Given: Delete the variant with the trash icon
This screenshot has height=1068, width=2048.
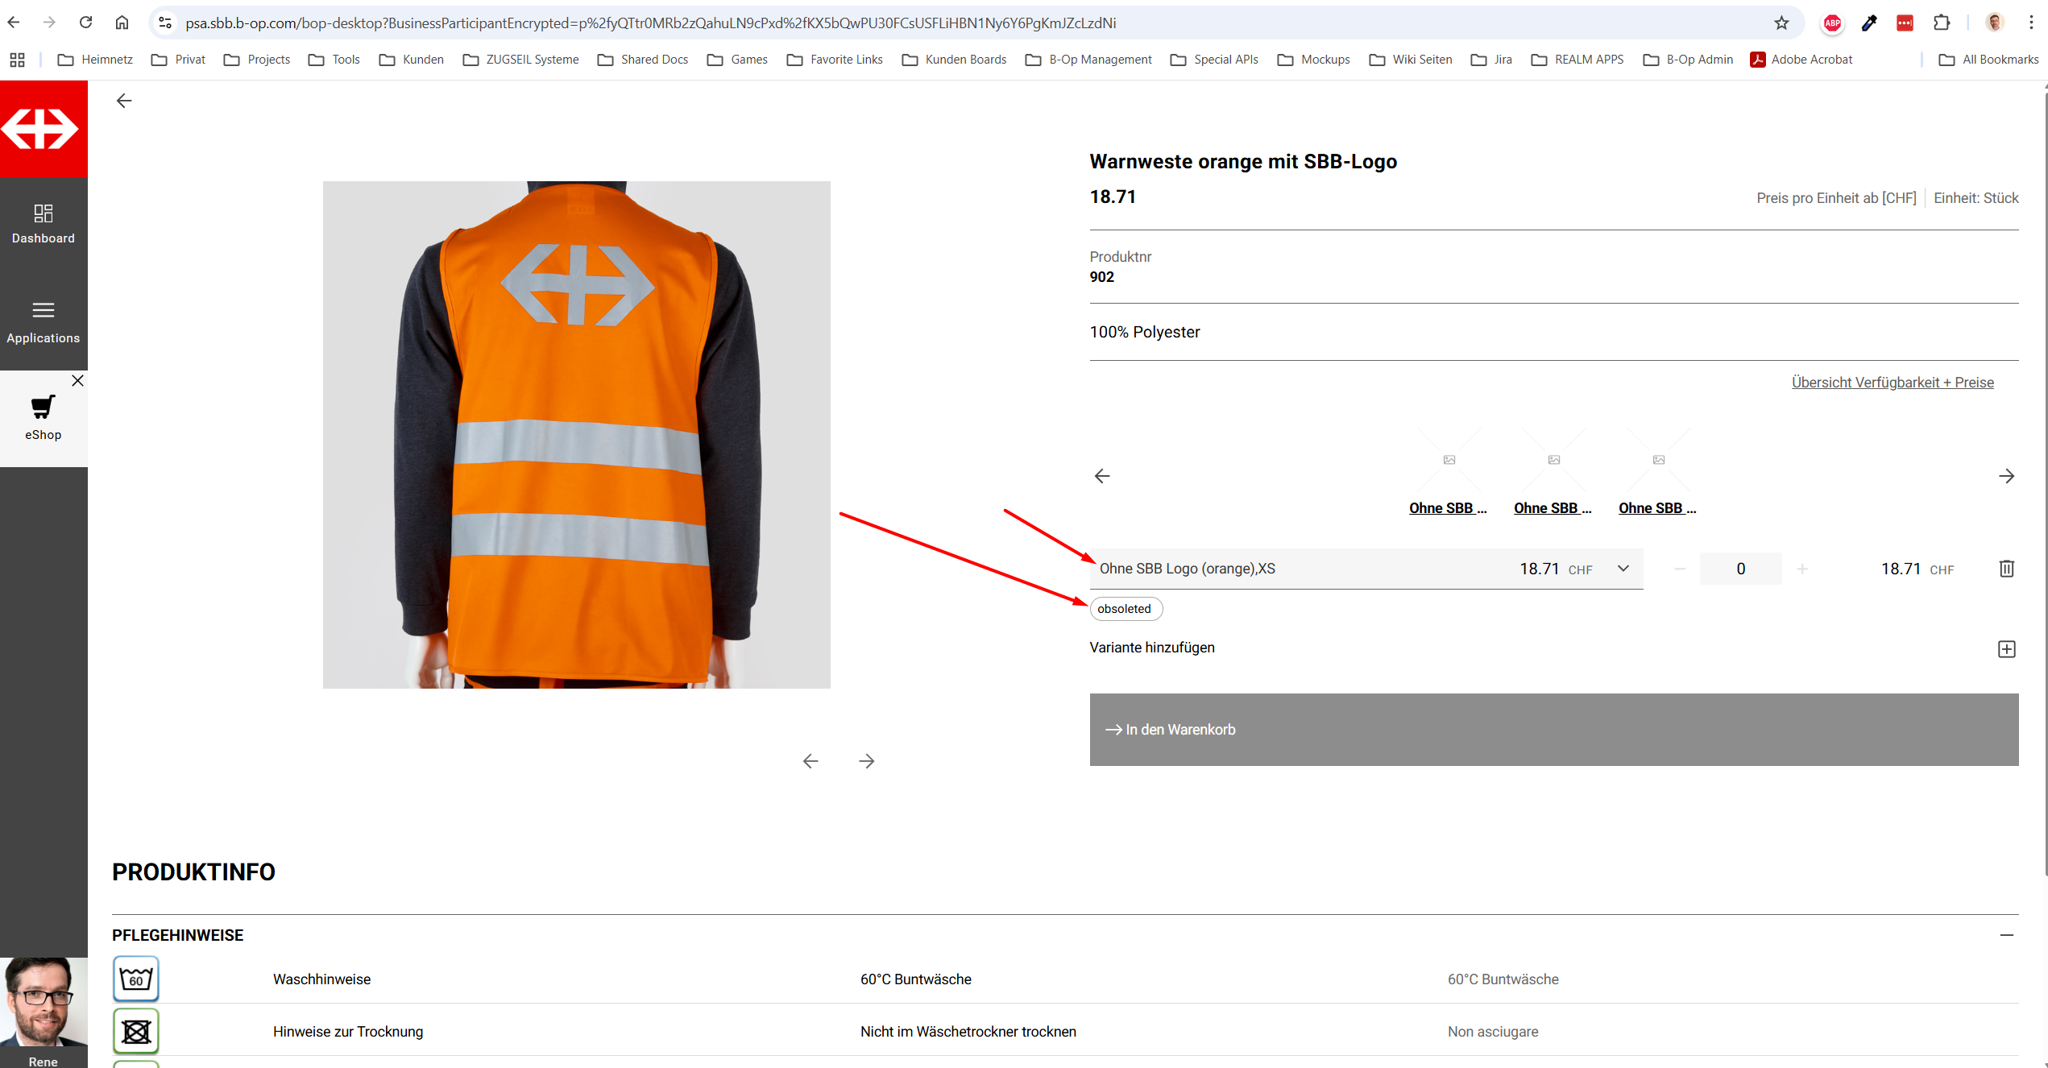Looking at the screenshot, I should [2006, 569].
